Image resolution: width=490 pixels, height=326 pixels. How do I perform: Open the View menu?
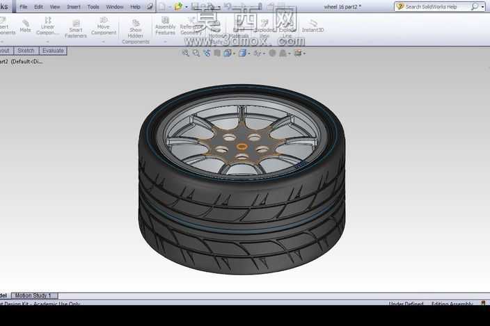click(55, 6)
